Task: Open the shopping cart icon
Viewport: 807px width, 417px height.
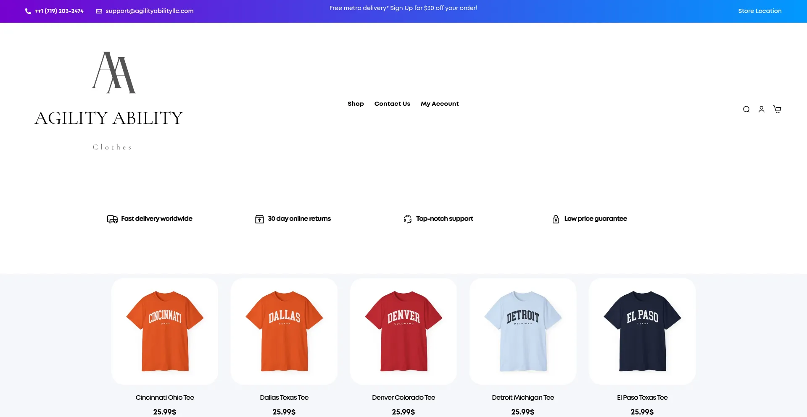Action: tap(777, 109)
